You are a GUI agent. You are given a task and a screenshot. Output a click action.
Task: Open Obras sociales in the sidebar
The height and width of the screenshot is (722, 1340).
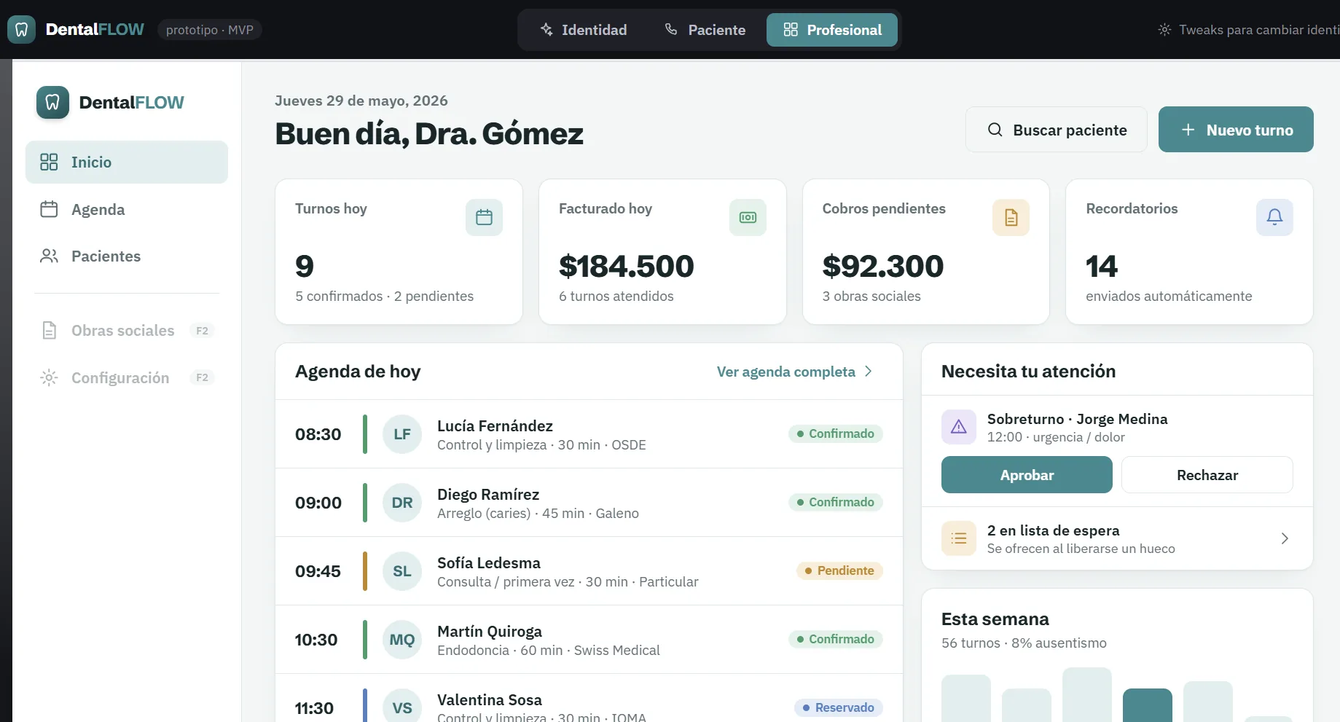click(127, 330)
